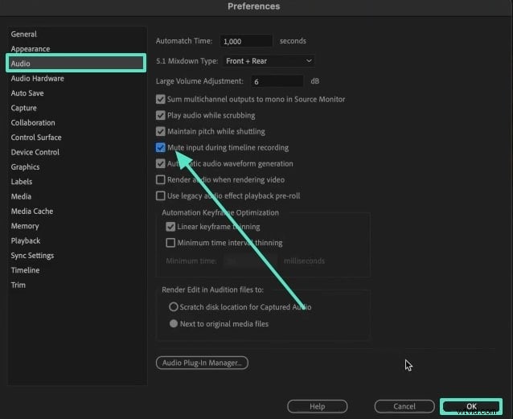
Task: Open Control Surface preferences
Action: coord(36,138)
